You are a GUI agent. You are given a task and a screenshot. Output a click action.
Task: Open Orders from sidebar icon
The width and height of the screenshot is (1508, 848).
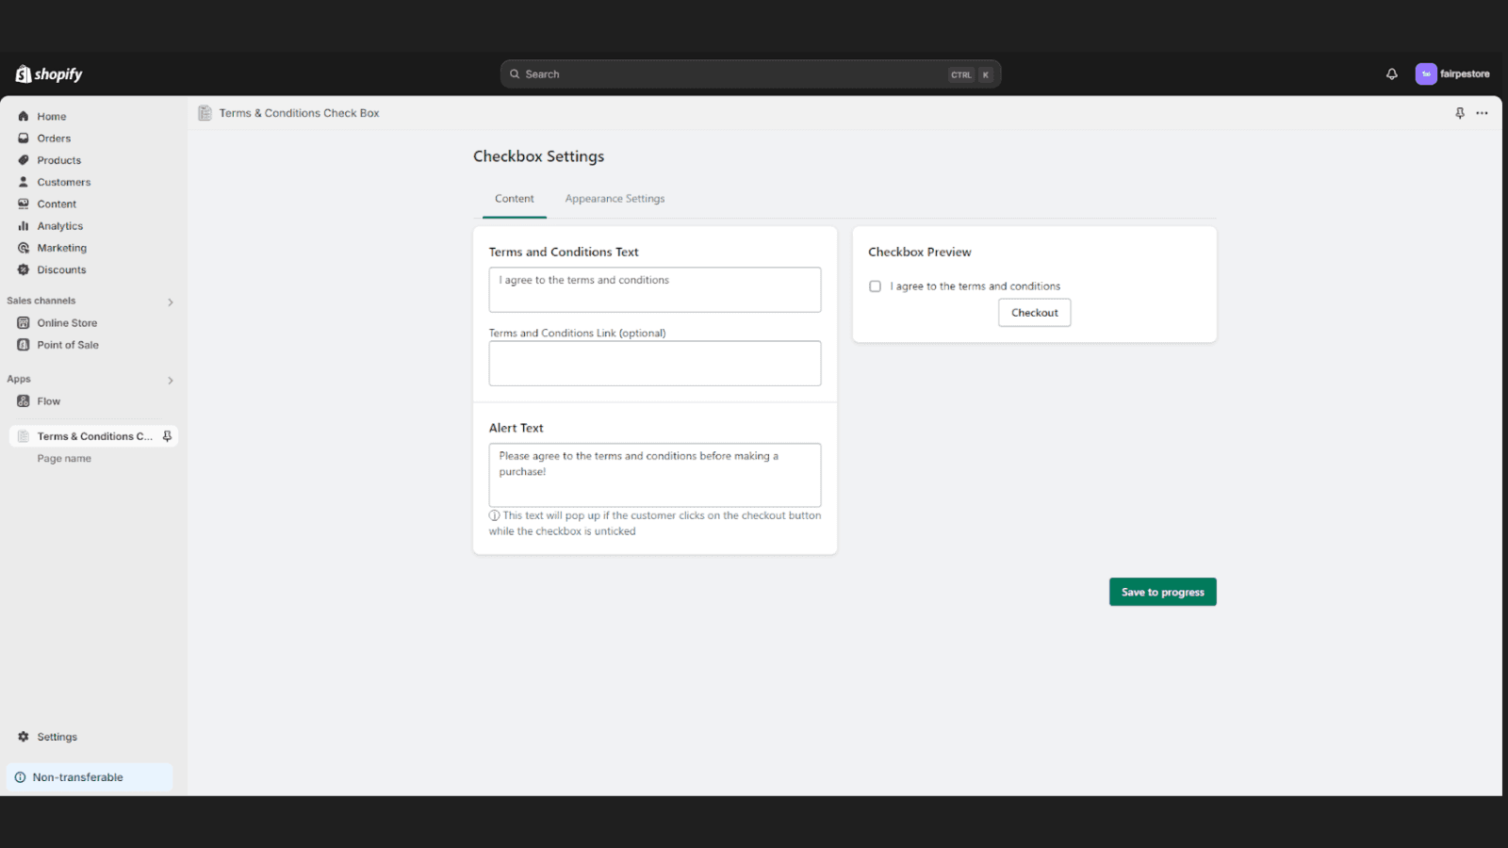[24, 139]
